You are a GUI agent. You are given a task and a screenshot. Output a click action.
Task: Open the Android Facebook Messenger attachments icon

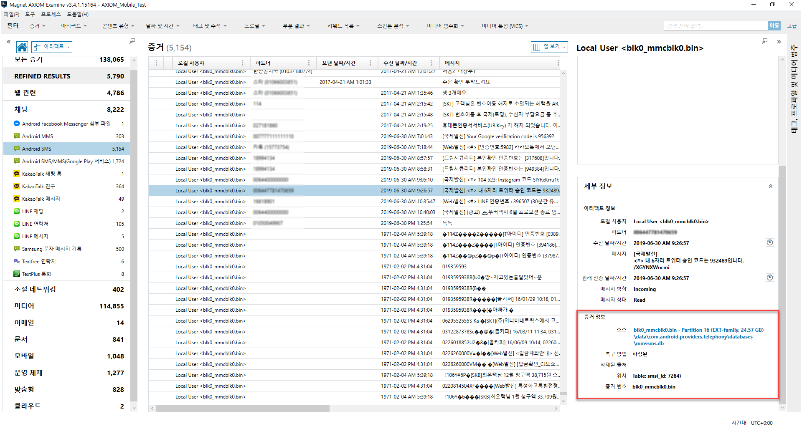click(17, 124)
